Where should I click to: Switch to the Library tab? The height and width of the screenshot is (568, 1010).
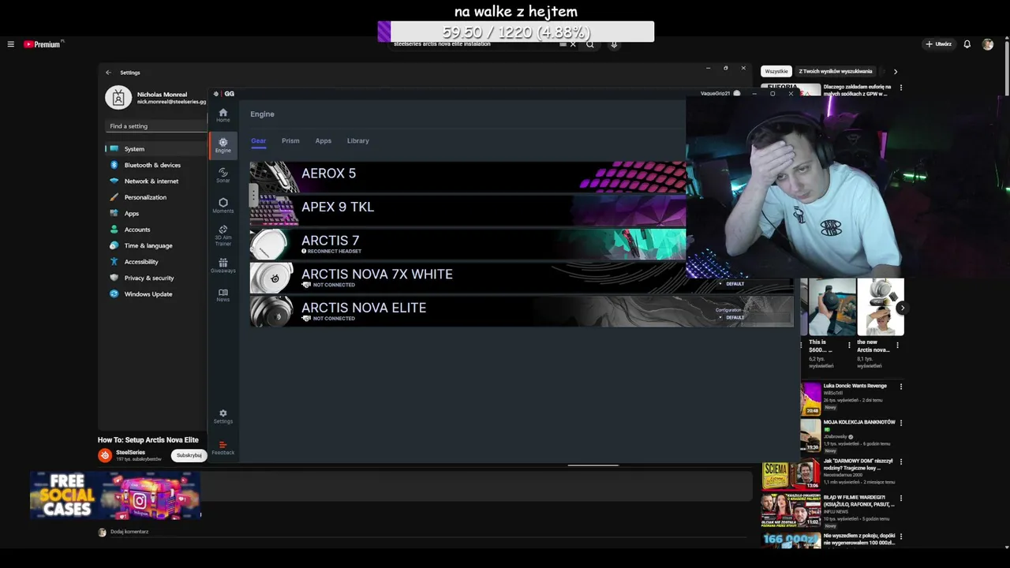358,141
